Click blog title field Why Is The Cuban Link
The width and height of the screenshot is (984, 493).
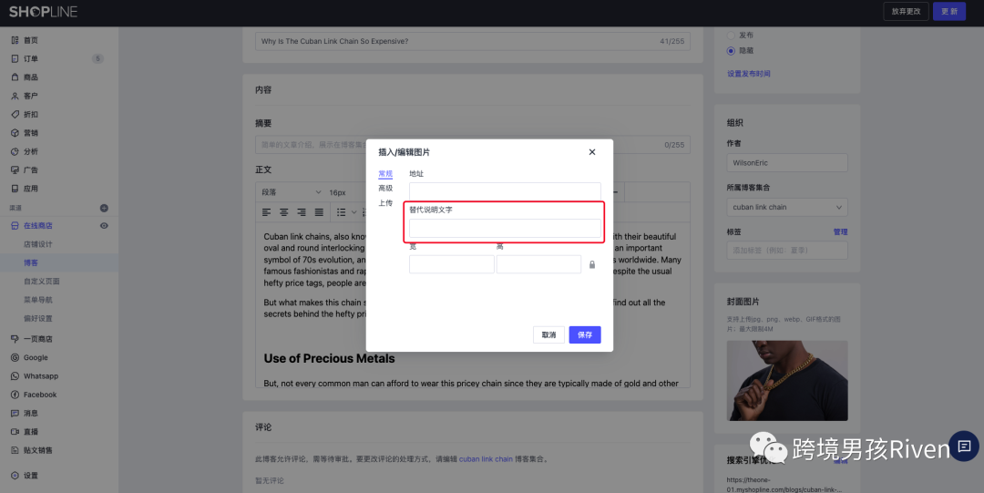[473, 41]
